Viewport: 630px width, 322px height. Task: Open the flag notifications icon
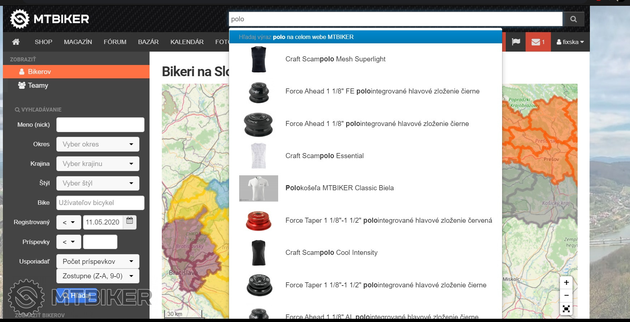(x=516, y=42)
